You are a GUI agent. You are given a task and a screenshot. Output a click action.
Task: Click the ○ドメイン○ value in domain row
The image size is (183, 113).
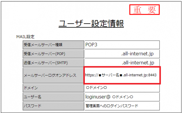pos(96,88)
